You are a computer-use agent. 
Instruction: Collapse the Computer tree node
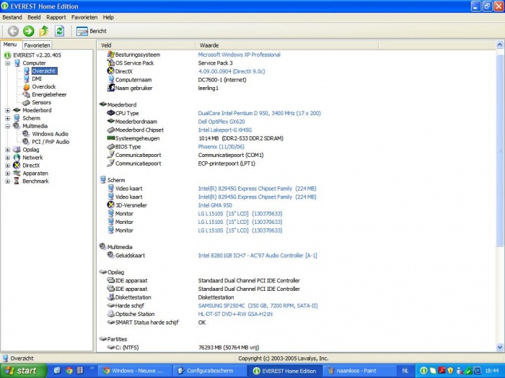[x=8, y=63]
